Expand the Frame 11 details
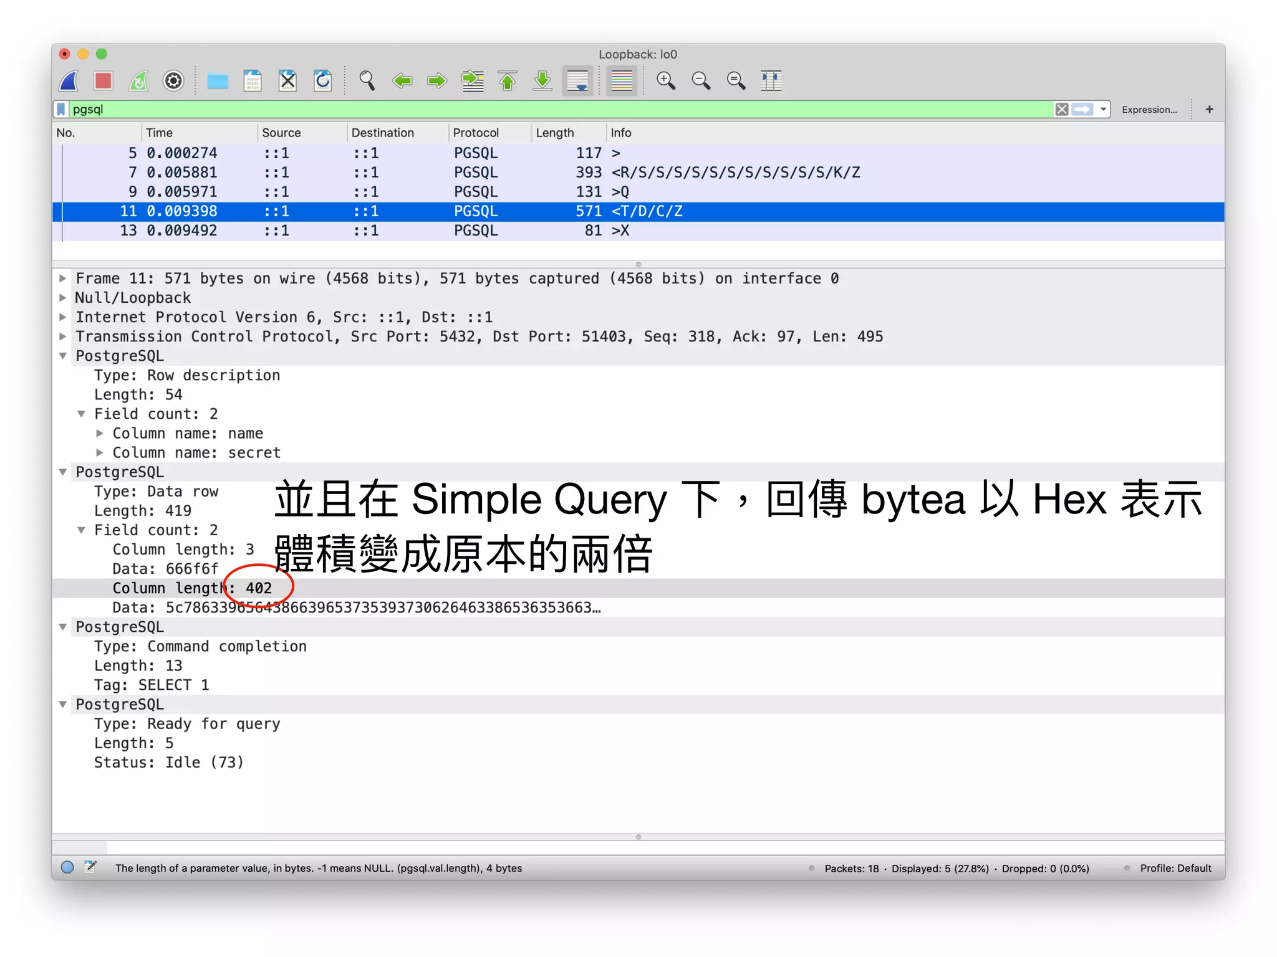 coord(62,279)
